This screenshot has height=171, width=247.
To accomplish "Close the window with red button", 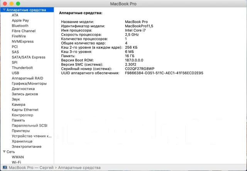I will point(5,3).
